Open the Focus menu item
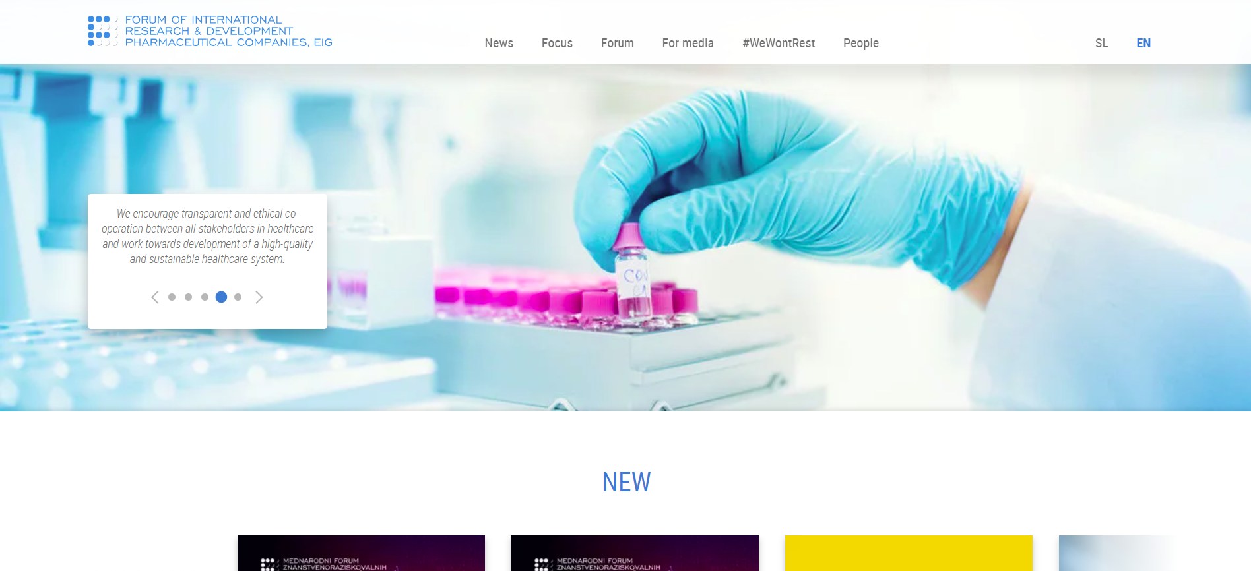Screen dimensions: 1251x571 pyautogui.click(x=557, y=43)
